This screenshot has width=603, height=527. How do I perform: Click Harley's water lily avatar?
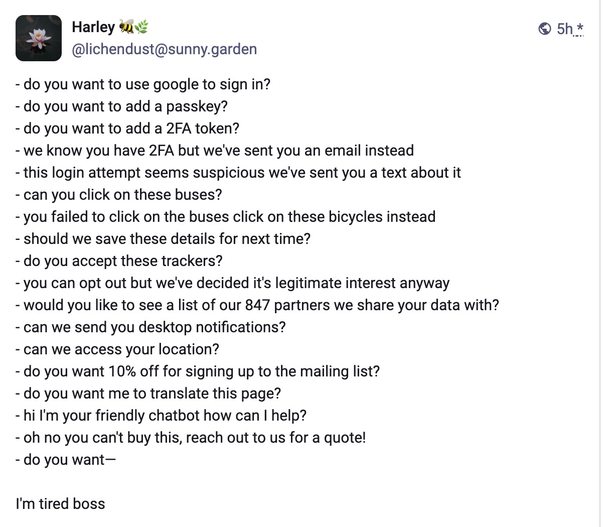click(39, 38)
